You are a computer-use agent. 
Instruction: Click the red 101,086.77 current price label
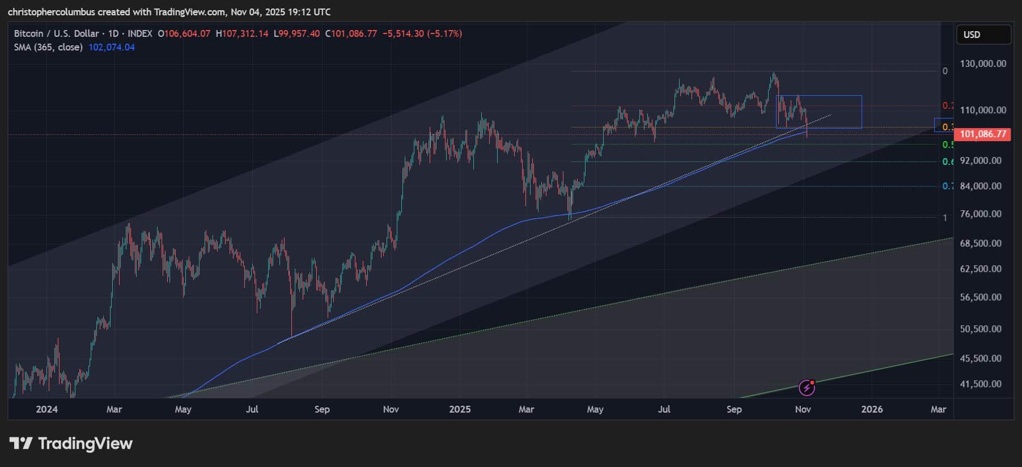click(983, 134)
